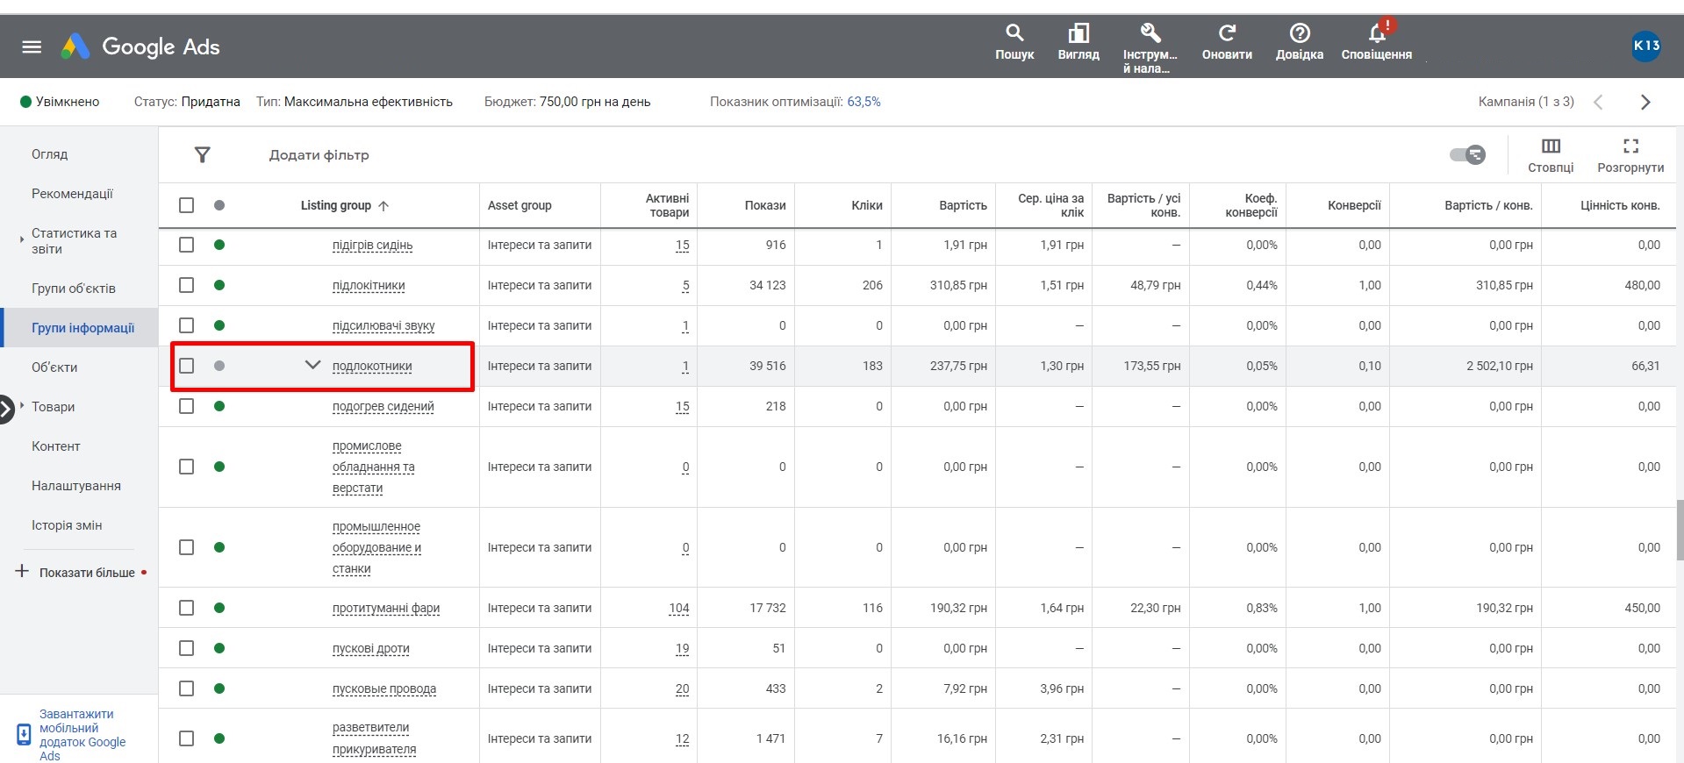1684x763 pixels.
Task: Toggle the switch next to Стовпці
Action: tap(1467, 155)
